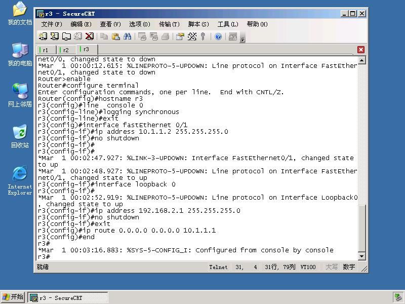Disconnect session with red X icon
The height and width of the screenshot is (304, 405).
[x=90, y=36]
